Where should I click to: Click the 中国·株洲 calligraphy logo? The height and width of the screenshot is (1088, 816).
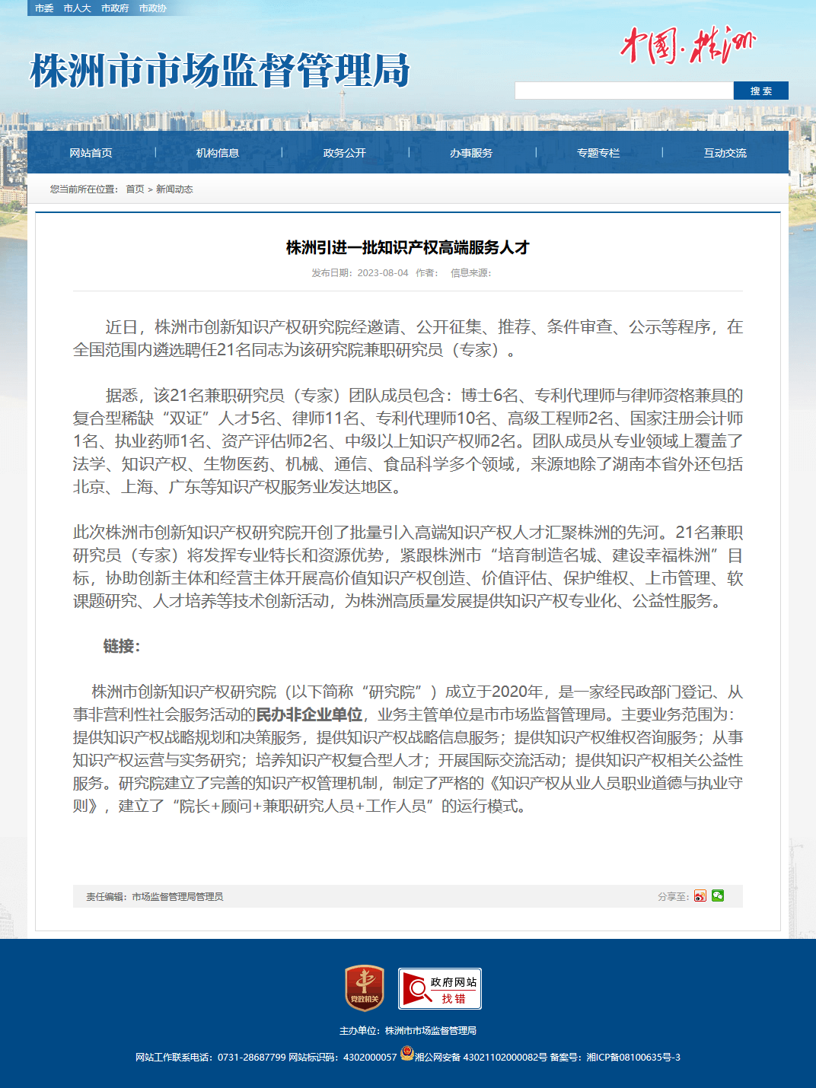687,46
